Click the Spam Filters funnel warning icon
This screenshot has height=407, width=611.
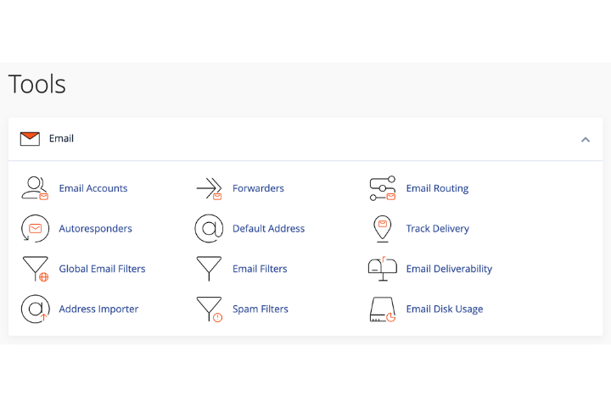210,309
